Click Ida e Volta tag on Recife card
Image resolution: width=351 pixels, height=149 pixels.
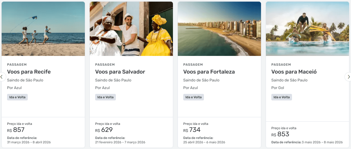tap(17, 97)
